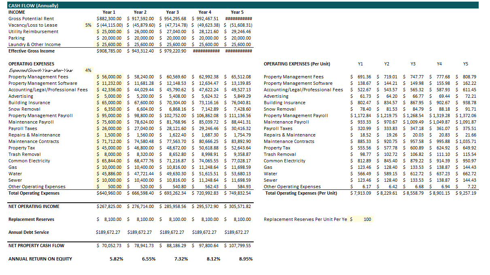This screenshot has height=275, width=490.
Task: Click Year 1 Other Operating Expenses 500.00
Action: [109, 187]
